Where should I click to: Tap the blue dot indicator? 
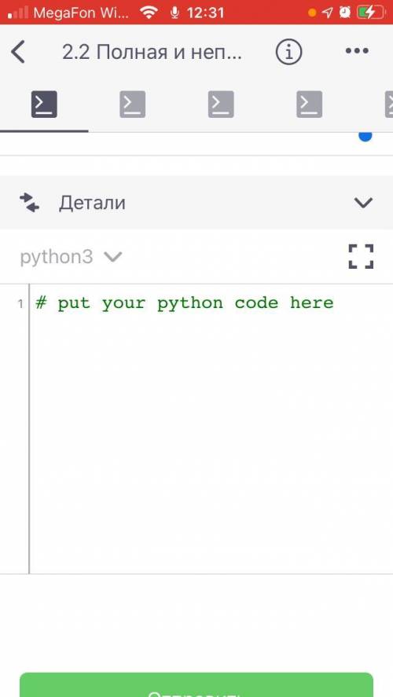pos(365,136)
